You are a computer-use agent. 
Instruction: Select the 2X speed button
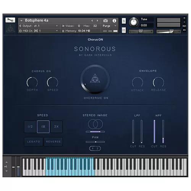pos(56,126)
